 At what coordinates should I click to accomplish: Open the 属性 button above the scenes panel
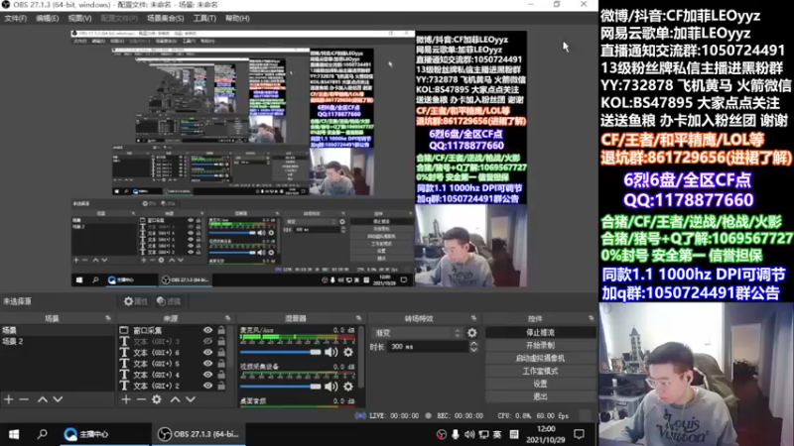[136, 301]
